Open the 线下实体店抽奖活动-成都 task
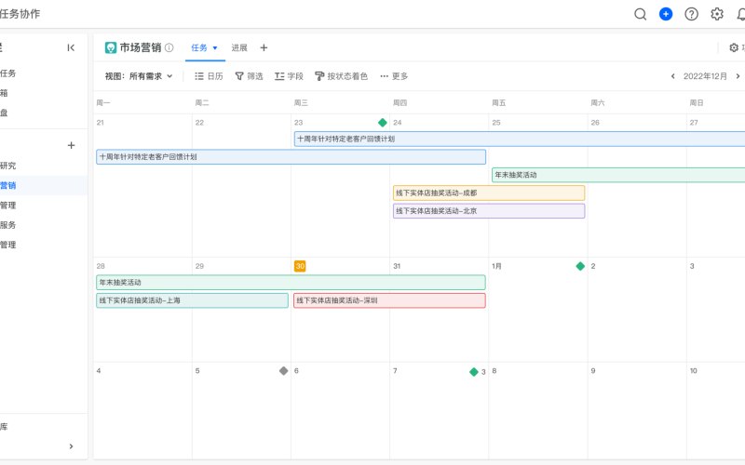Screen dimensions: 745x465 point(489,193)
